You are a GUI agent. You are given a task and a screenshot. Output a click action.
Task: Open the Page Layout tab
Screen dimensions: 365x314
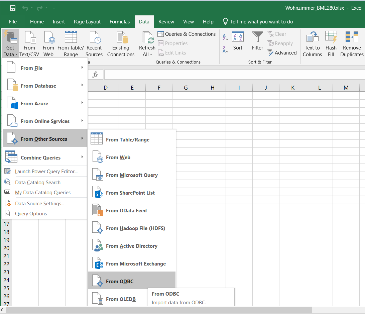pyautogui.click(x=87, y=22)
